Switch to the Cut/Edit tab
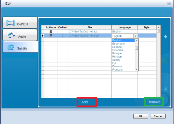 (20, 23)
